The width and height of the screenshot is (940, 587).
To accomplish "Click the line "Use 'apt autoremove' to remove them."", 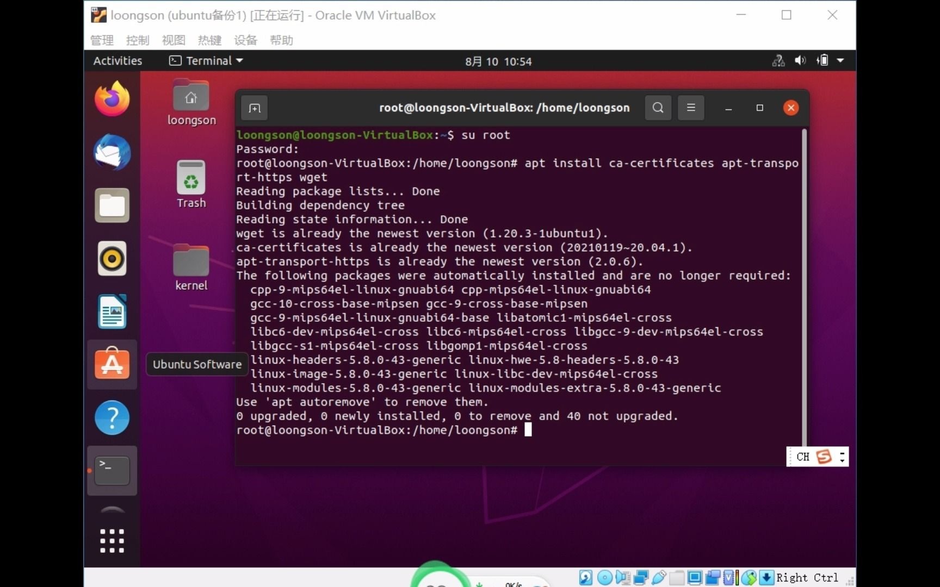I will click(x=362, y=402).
